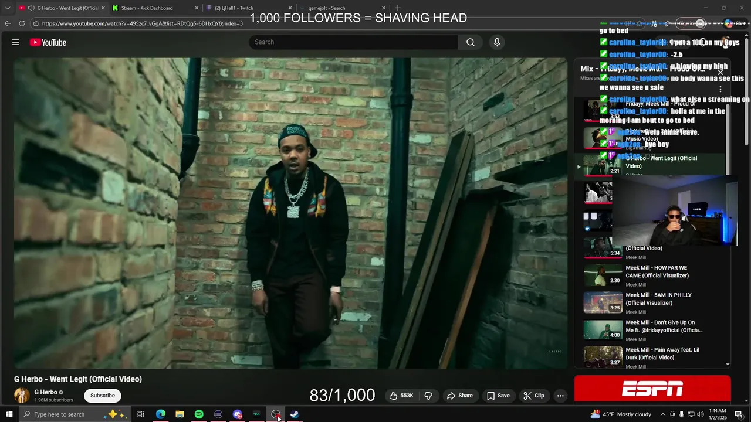751x422 pixels.
Task: Open the G Herbo channel name link
Action: (x=46, y=392)
